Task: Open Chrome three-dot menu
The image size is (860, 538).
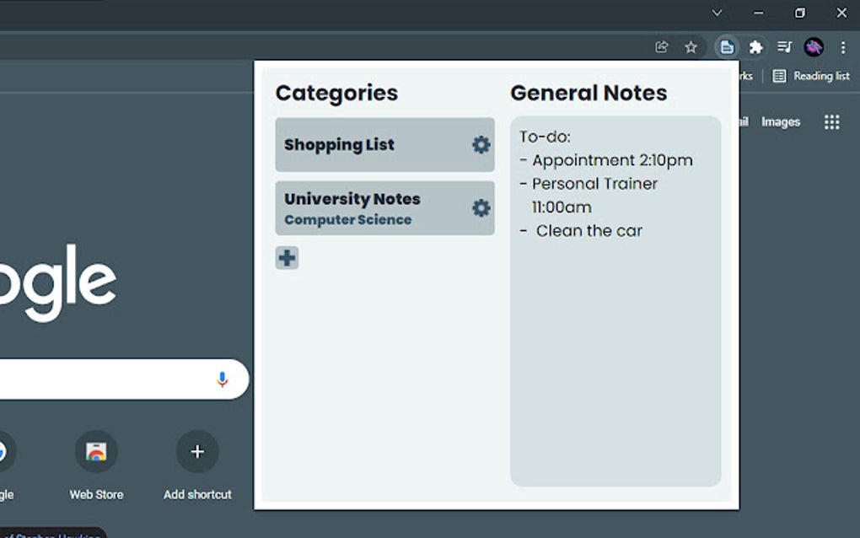Action: point(842,47)
